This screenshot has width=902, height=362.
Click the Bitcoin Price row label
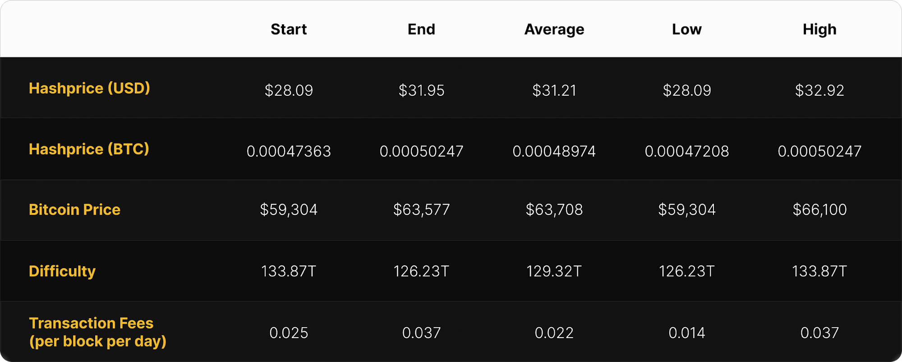74,209
